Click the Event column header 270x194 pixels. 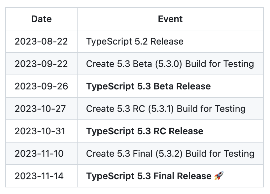170,19
